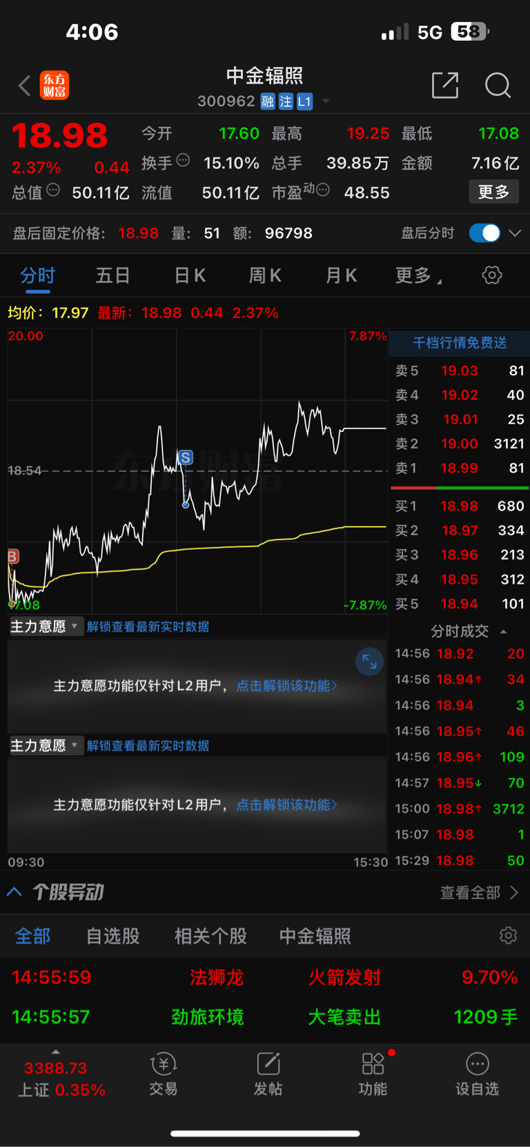This screenshot has height=1147, width=530.
Task: Tap the status bar clock 4:06
Action: point(92,32)
